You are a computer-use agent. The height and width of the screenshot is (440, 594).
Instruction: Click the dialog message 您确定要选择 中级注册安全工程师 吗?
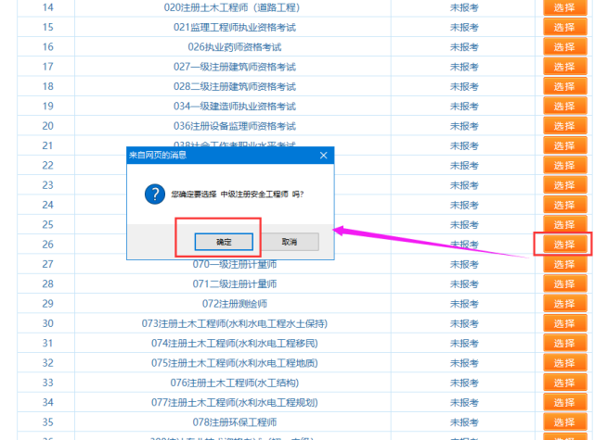point(238,195)
